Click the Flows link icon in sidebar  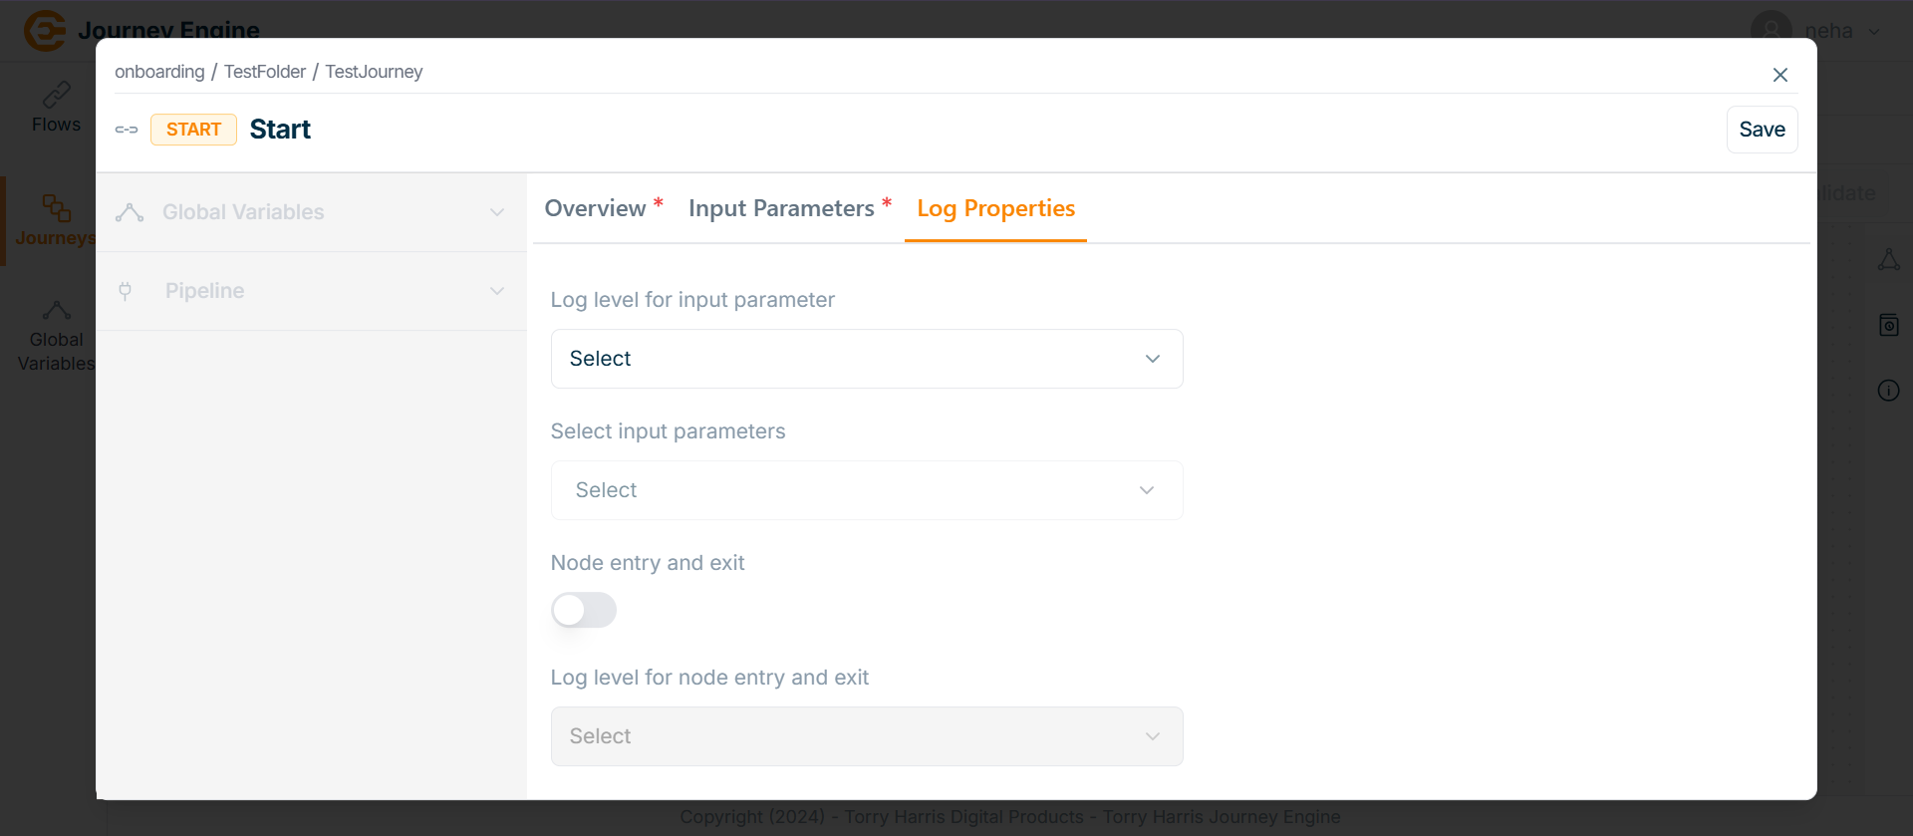[x=56, y=95]
